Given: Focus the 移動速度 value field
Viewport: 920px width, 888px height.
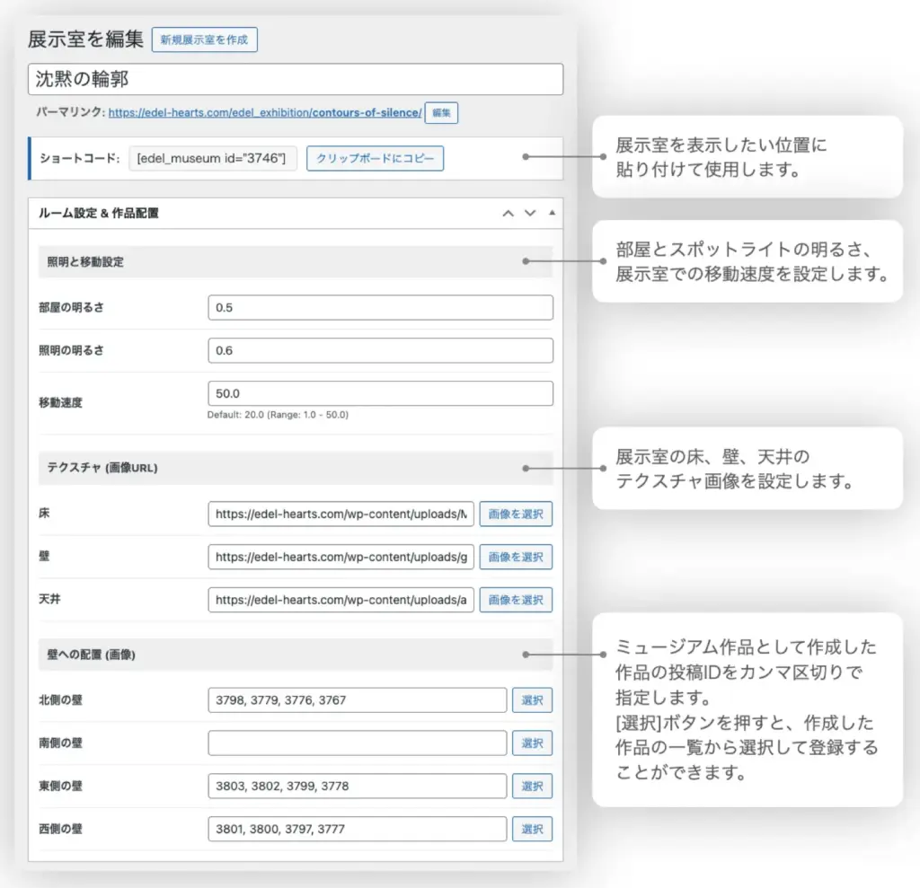Looking at the screenshot, I should (380, 393).
